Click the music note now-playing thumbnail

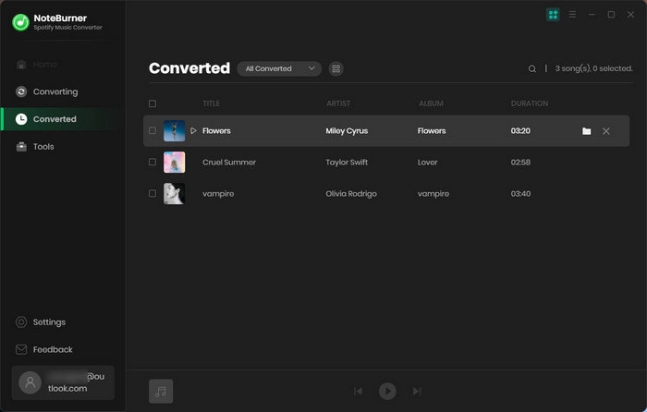pos(161,391)
